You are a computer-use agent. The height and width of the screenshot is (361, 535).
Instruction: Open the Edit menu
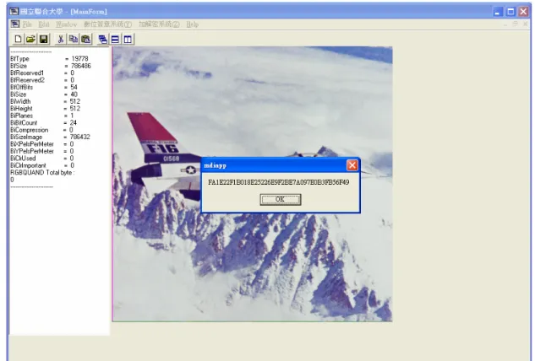pos(44,24)
